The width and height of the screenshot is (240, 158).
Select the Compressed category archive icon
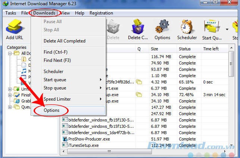[x=24, y=59]
